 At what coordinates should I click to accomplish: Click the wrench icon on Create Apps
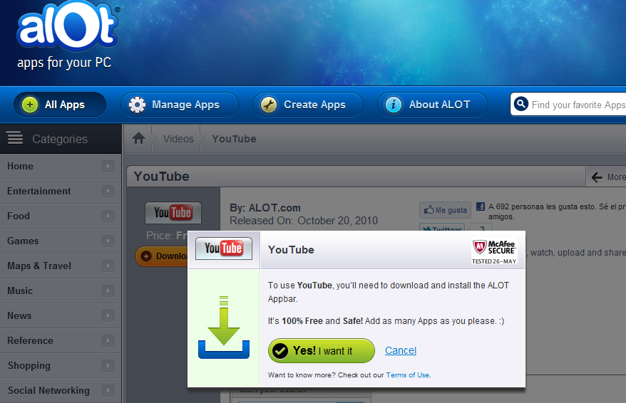pos(269,105)
